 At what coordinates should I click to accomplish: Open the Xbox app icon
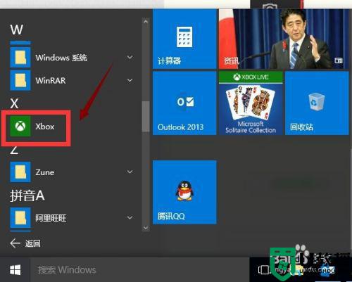point(20,126)
